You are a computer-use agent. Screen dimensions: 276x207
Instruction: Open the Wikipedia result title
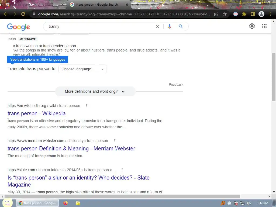(x=36, y=113)
